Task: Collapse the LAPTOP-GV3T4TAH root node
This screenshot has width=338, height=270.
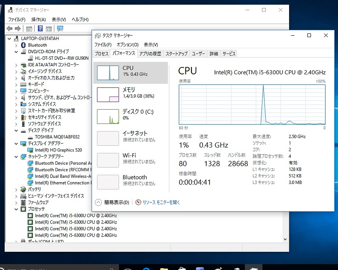Action: [x=10, y=39]
